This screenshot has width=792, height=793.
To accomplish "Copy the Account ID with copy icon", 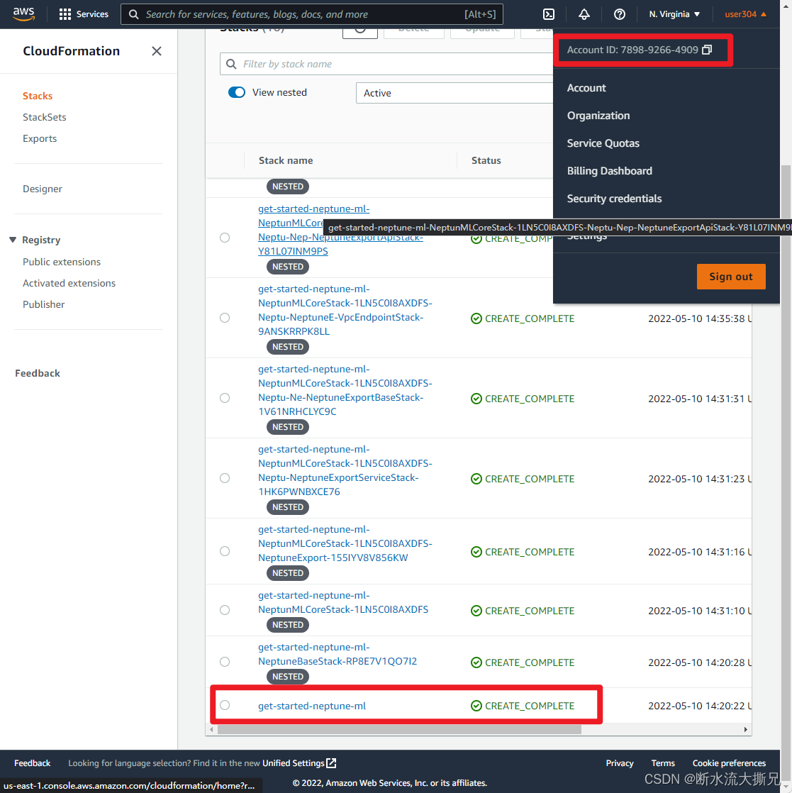I will click(707, 50).
